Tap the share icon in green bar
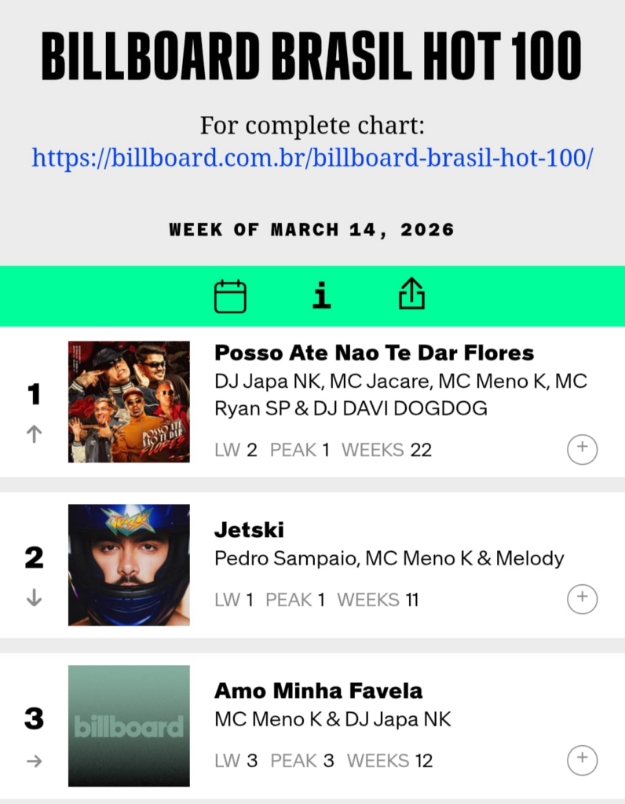This screenshot has height=804, width=625. (412, 296)
